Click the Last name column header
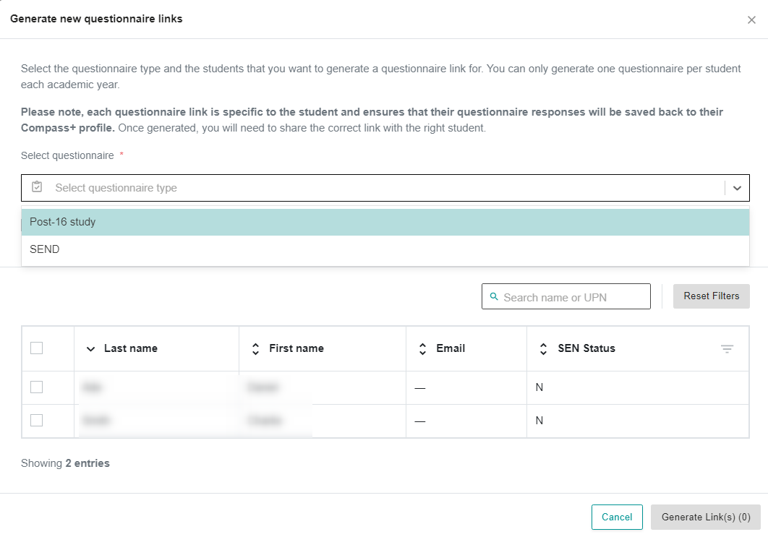Screen dimensions: 768x537 click(131, 348)
